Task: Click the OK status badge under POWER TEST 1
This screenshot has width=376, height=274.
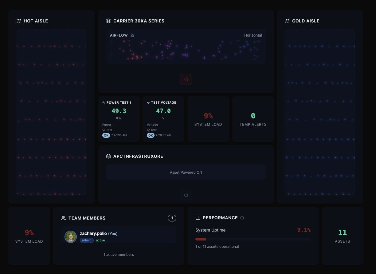Action: [x=106, y=135]
